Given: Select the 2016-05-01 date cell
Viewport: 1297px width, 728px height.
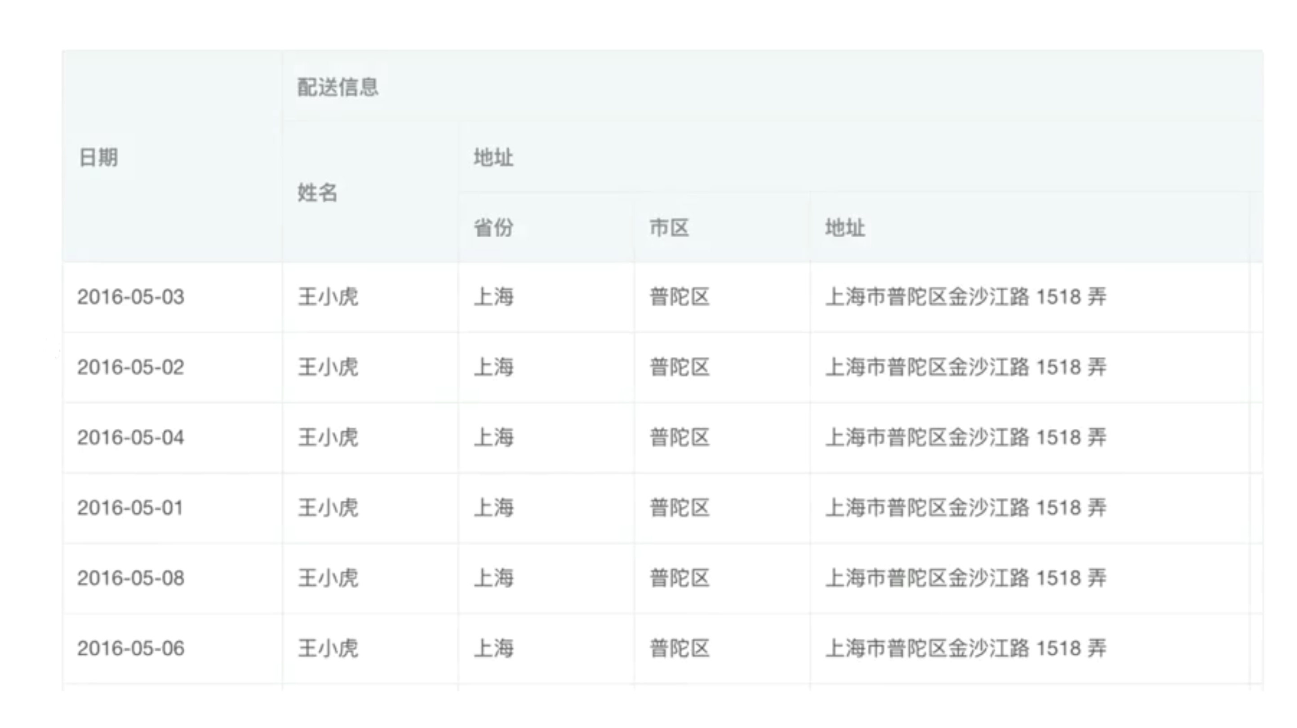Looking at the screenshot, I should [x=130, y=507].
